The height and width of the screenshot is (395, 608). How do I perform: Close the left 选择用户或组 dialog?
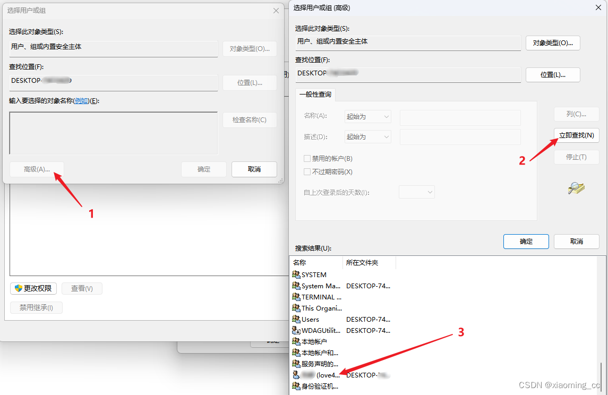click(276, 11)
